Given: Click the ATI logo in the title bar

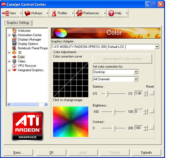Looking at the screenshot, I should click(3, 4).
